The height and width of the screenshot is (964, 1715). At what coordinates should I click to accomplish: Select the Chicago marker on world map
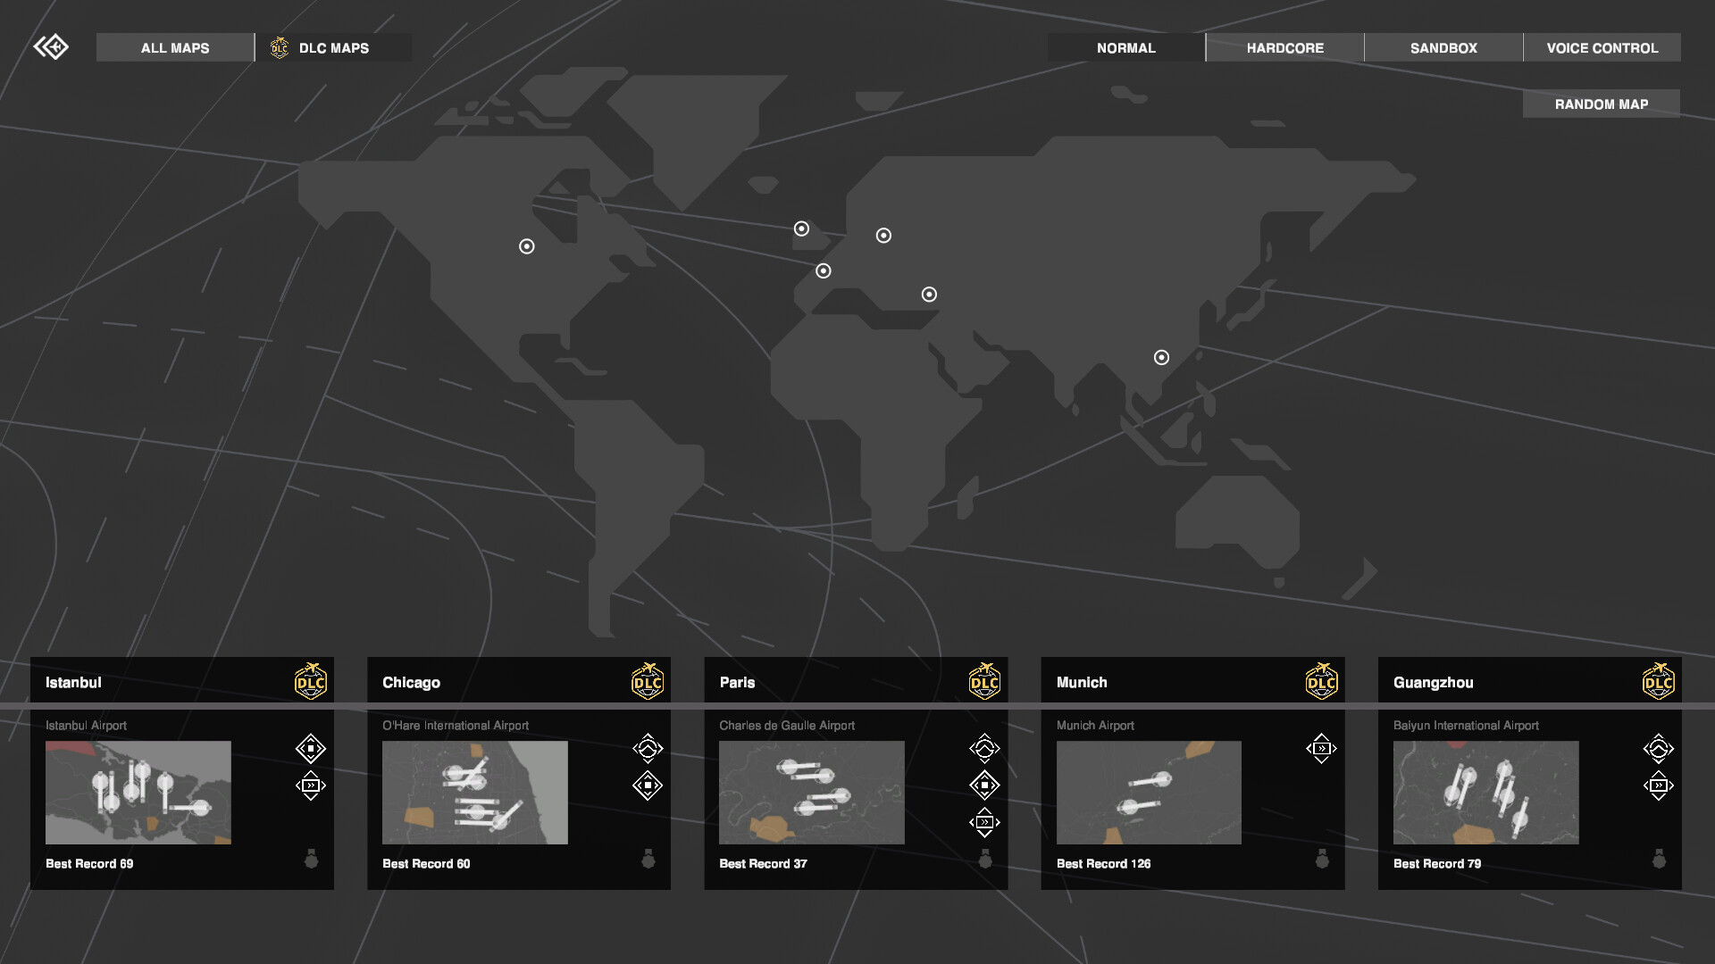click(527, 246)
